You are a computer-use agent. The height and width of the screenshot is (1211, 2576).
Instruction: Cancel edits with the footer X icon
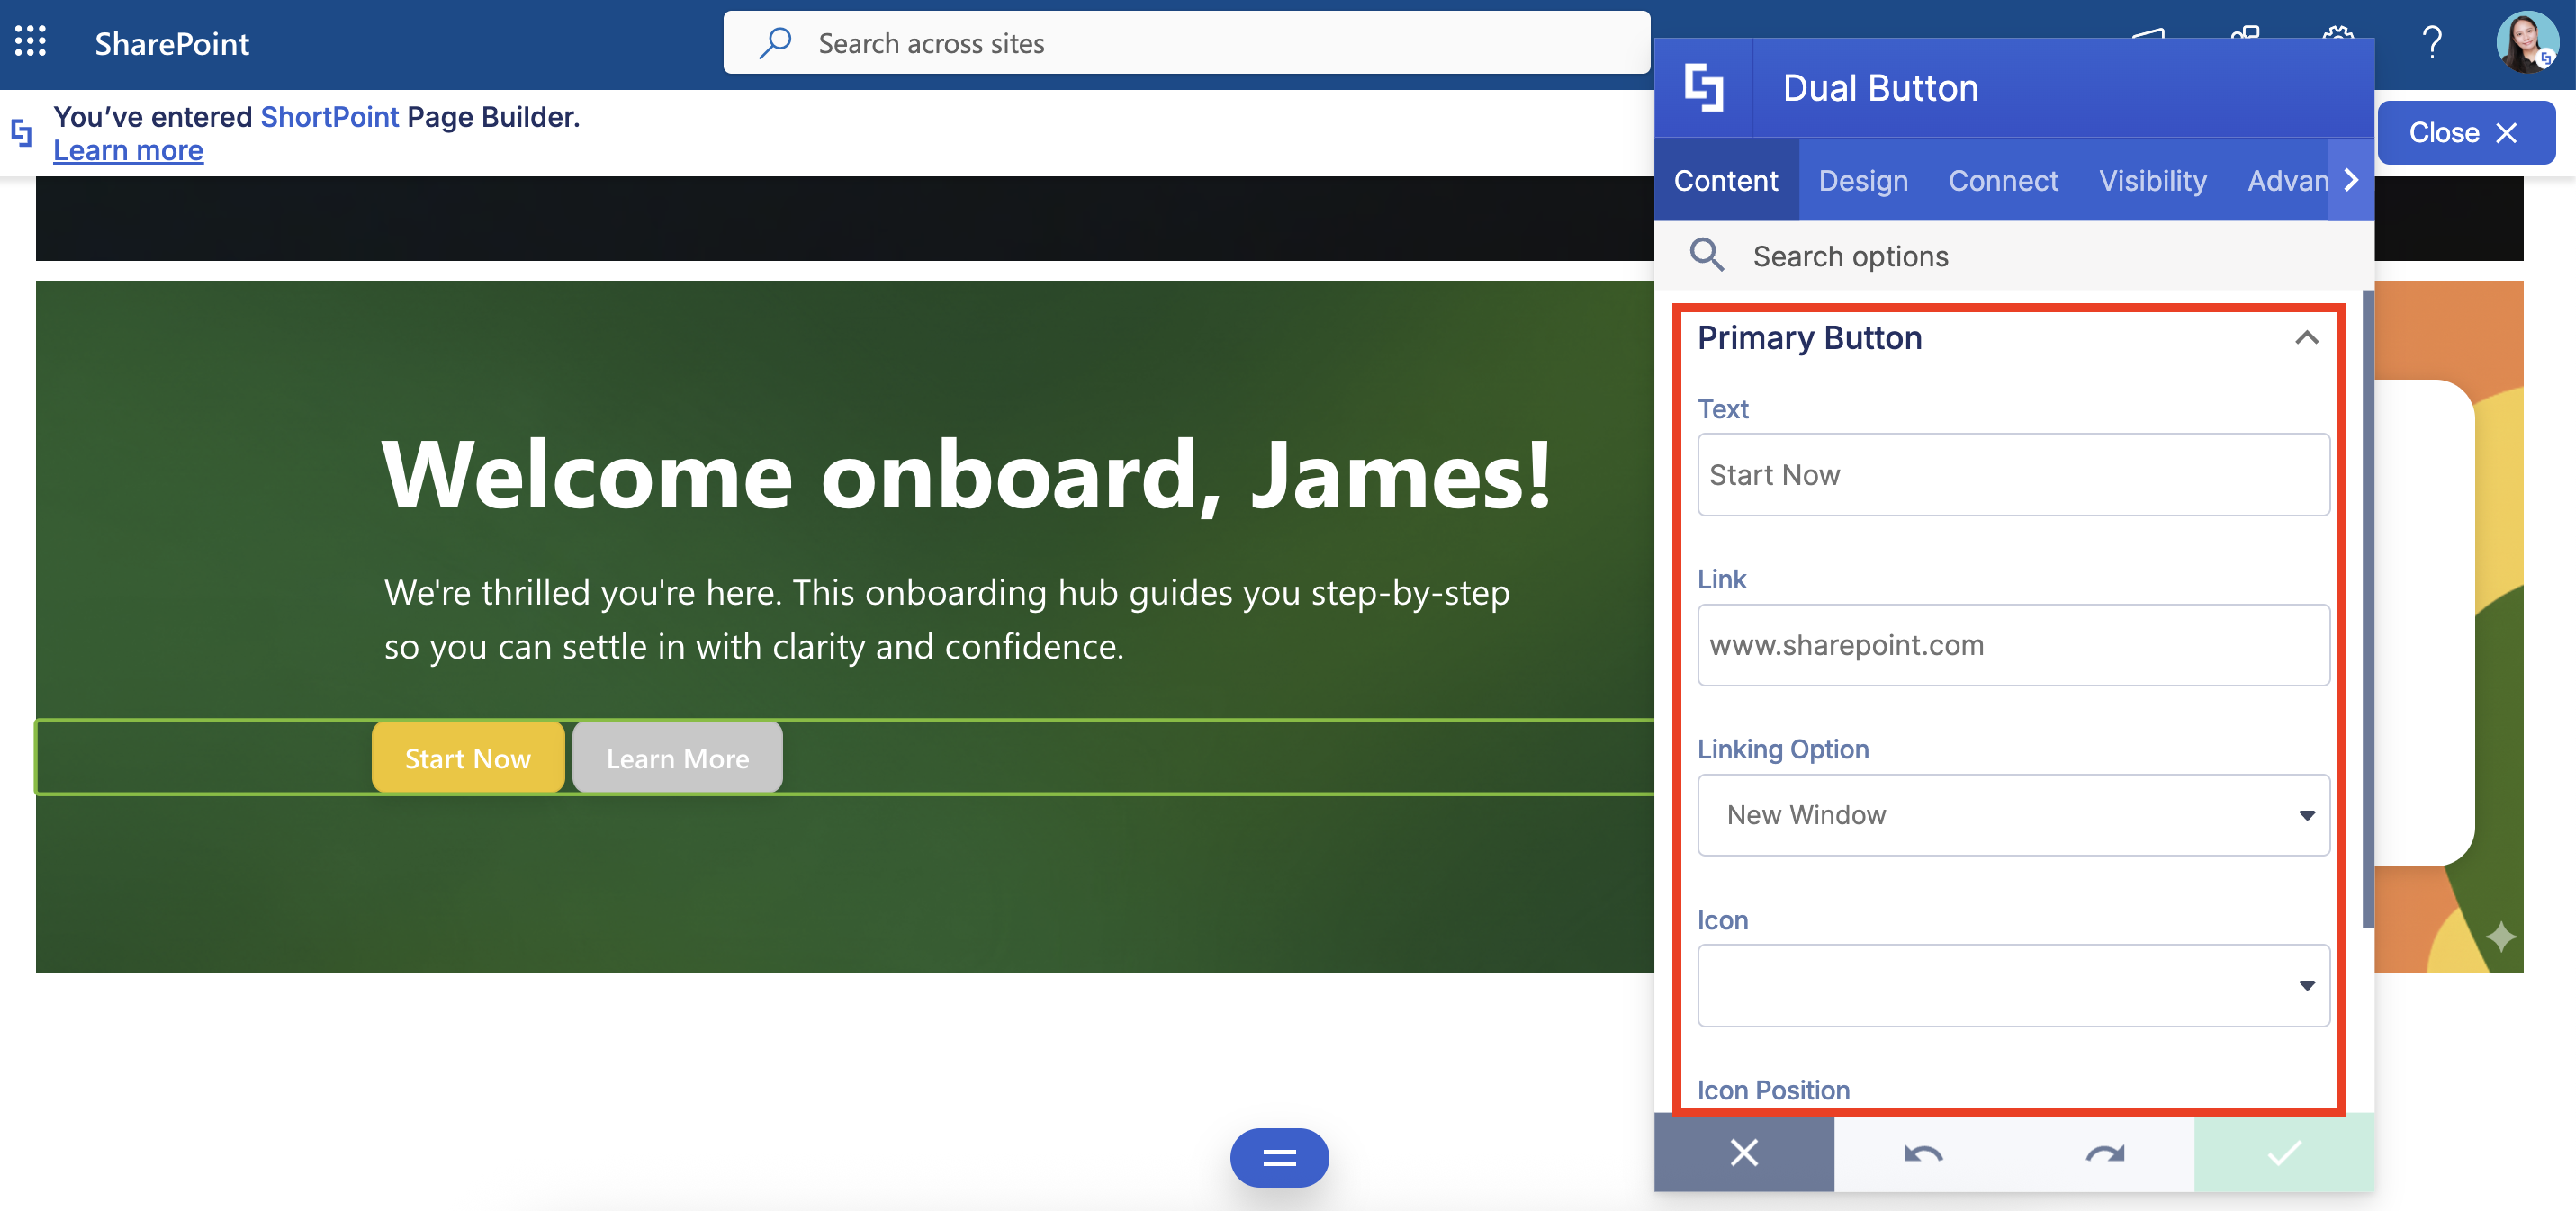1743,1153
